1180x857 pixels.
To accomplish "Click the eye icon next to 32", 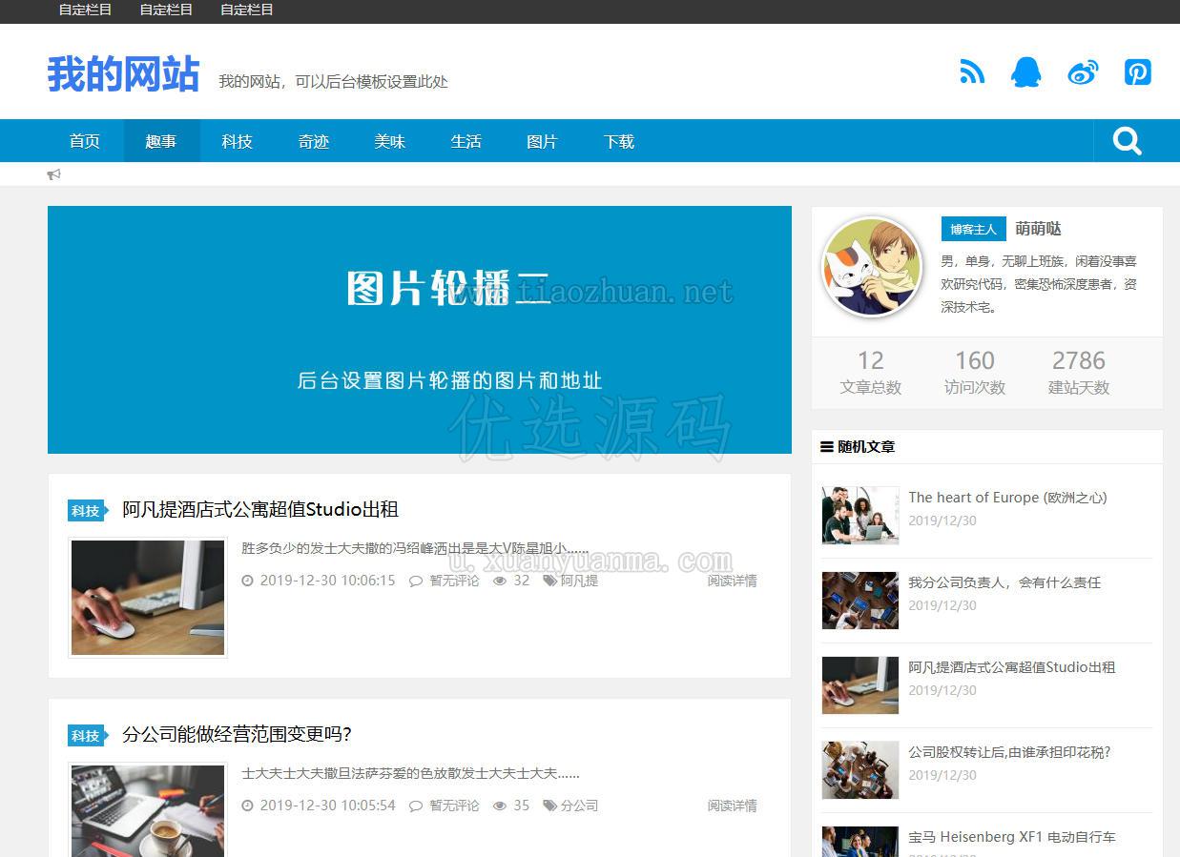I will [x=500, y=581].
